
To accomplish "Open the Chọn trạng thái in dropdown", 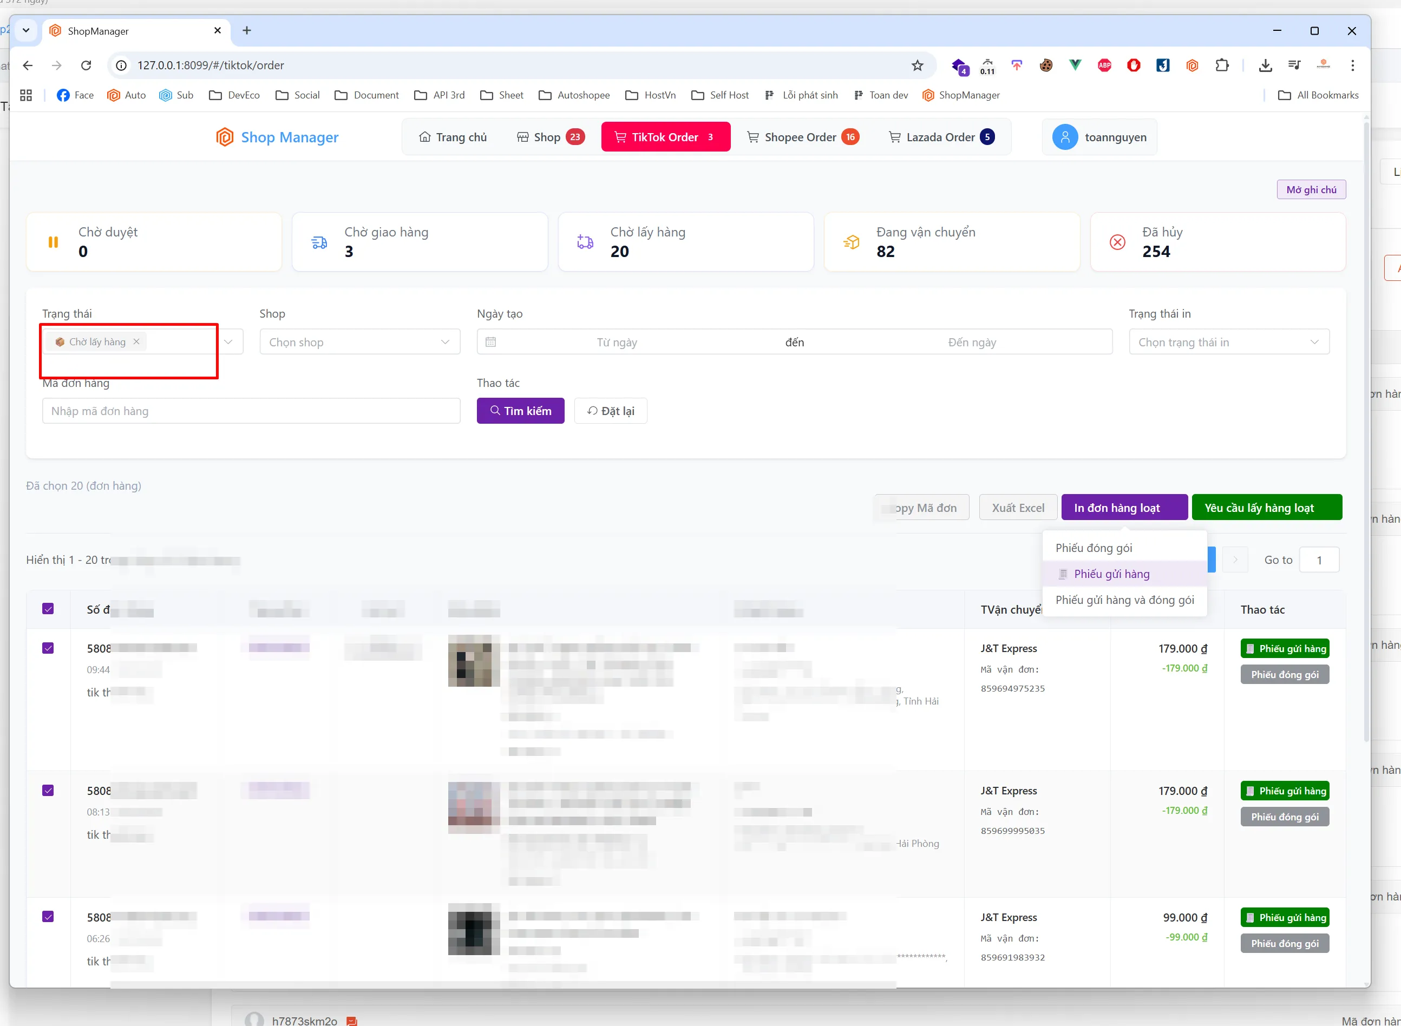I will (x=1229, y=341).
